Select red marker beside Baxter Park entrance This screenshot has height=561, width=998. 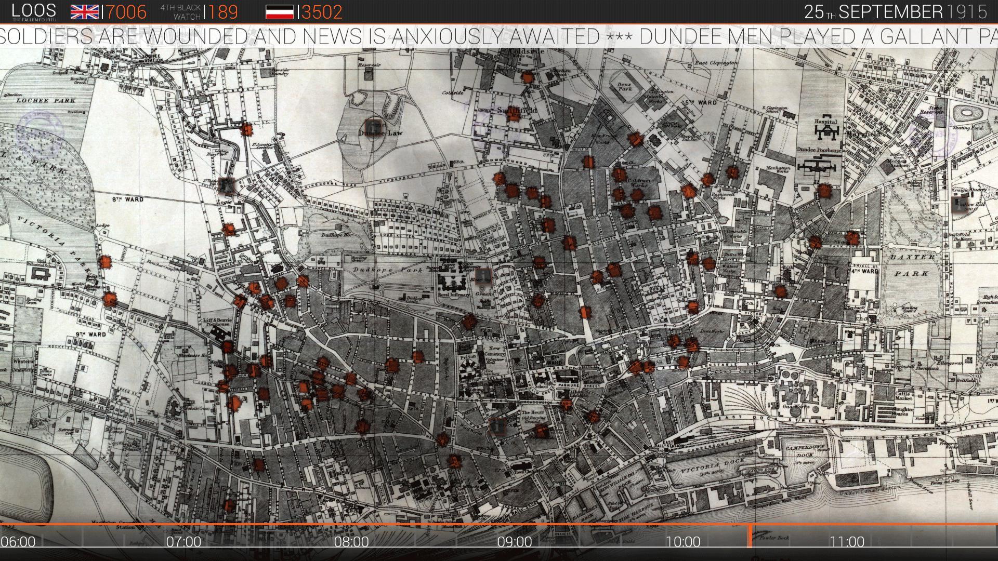(x=852, y=238)
